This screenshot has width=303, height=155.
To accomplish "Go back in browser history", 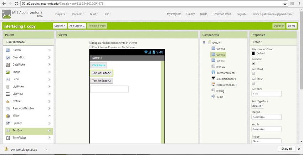I will click(x=4, y=4).
